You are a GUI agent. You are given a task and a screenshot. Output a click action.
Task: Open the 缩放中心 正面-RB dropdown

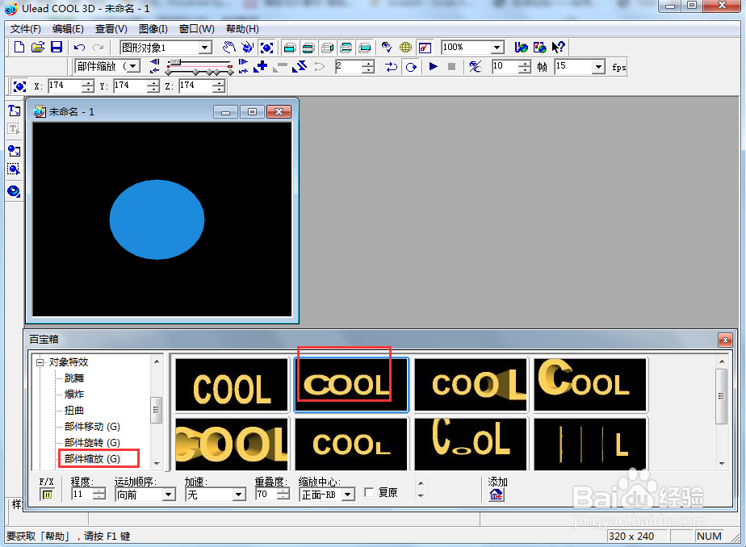[348, 495]
